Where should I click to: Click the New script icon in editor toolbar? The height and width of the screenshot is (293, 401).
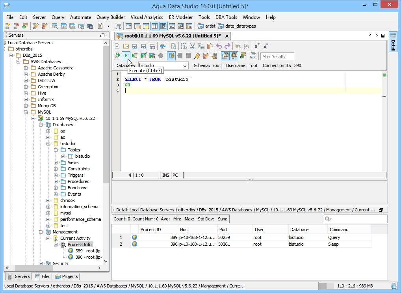[117, 47]
